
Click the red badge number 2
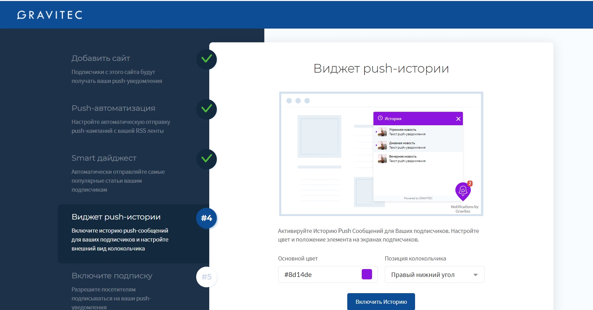click(470, 183)
